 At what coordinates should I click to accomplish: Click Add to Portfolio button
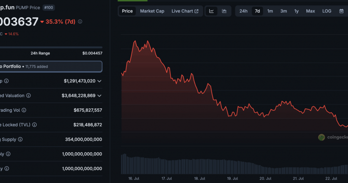51,66
